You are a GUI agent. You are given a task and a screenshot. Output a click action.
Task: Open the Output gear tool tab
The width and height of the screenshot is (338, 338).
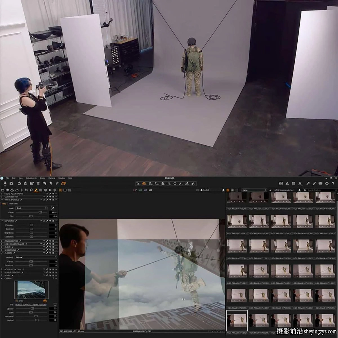50,190
